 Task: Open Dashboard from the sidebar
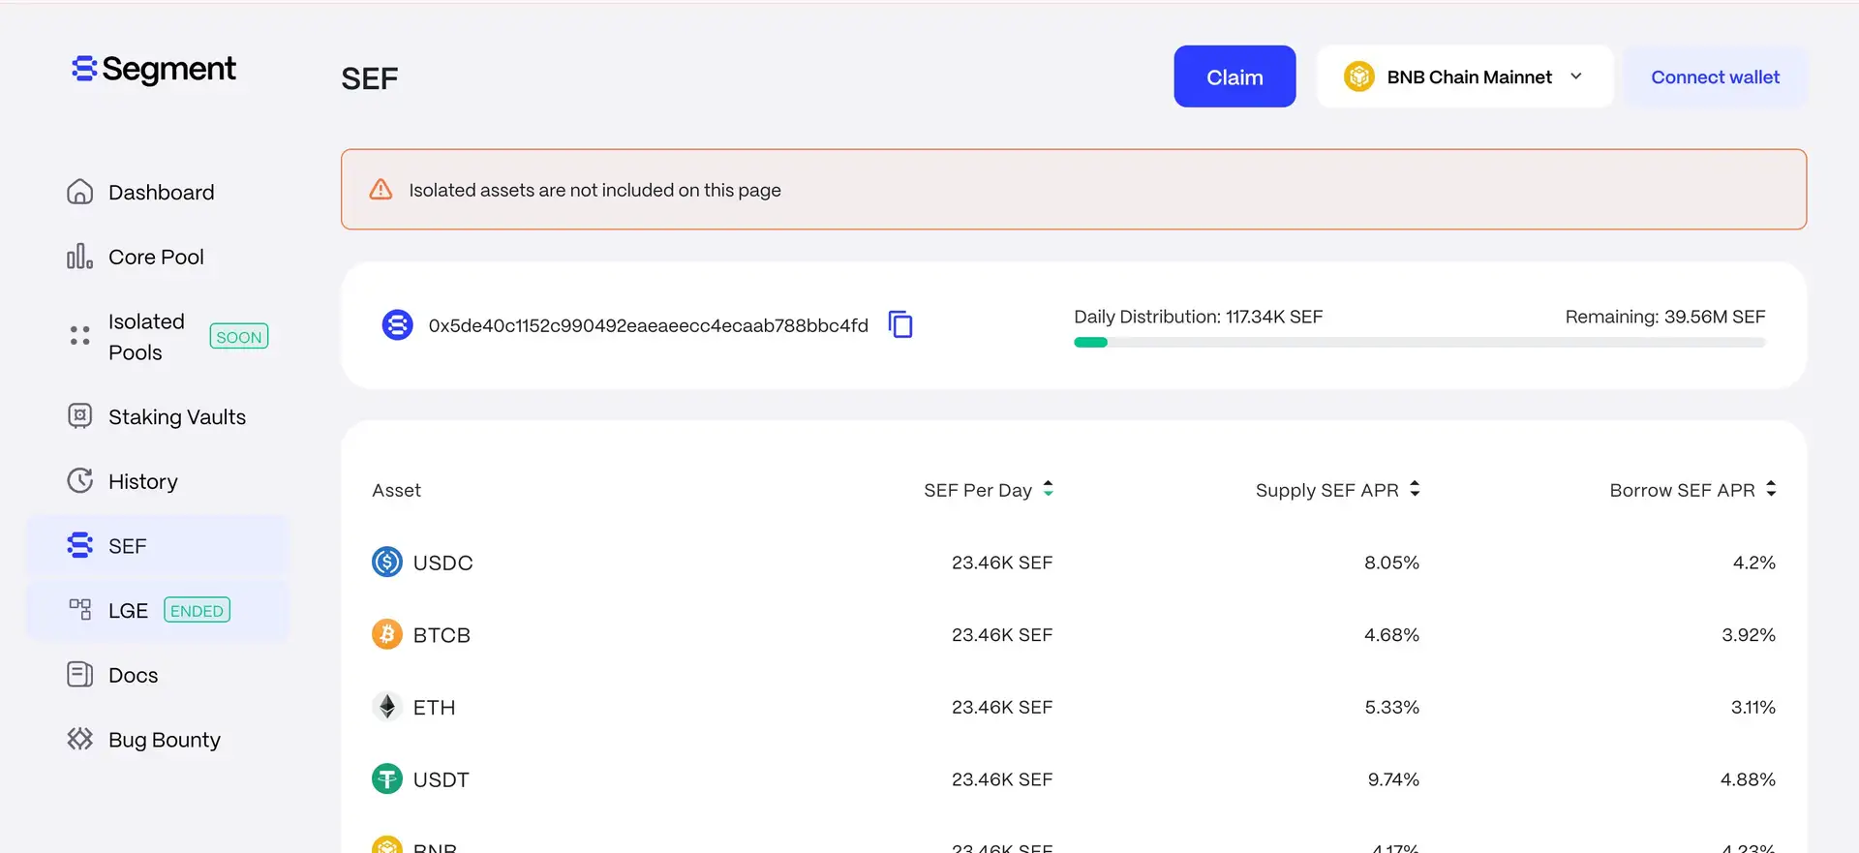click(x=161, y=192)
